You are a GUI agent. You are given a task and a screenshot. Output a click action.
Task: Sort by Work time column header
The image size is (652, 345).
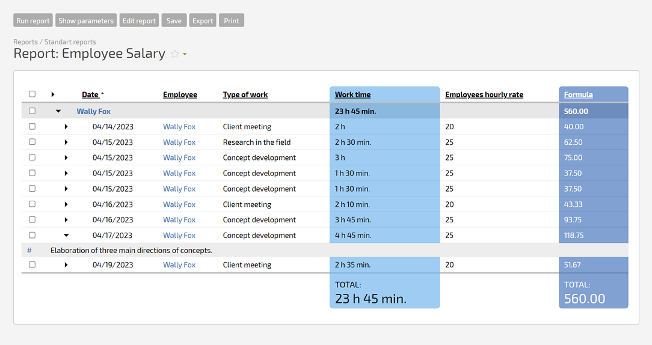pos(352,94)
